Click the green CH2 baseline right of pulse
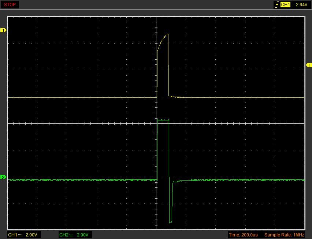The width and height of the screenshot is (312, 239). click(238, 180)
